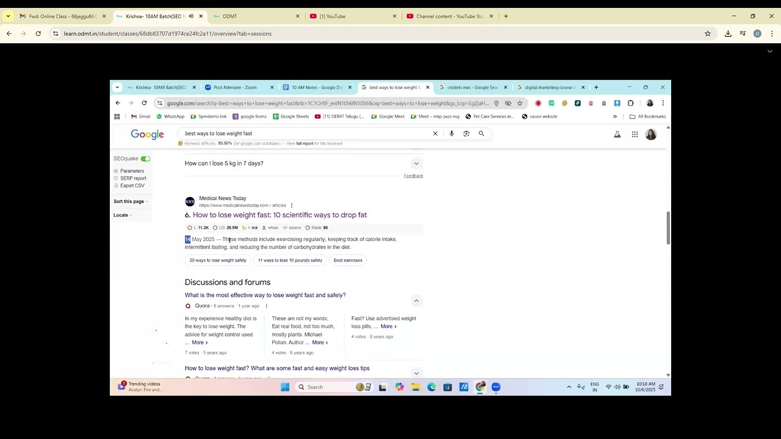Open the Windows Start menu in recording

click(285, 387)
